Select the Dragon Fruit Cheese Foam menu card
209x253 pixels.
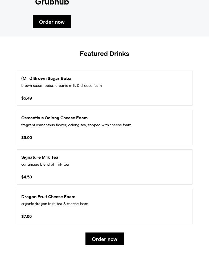104,206
